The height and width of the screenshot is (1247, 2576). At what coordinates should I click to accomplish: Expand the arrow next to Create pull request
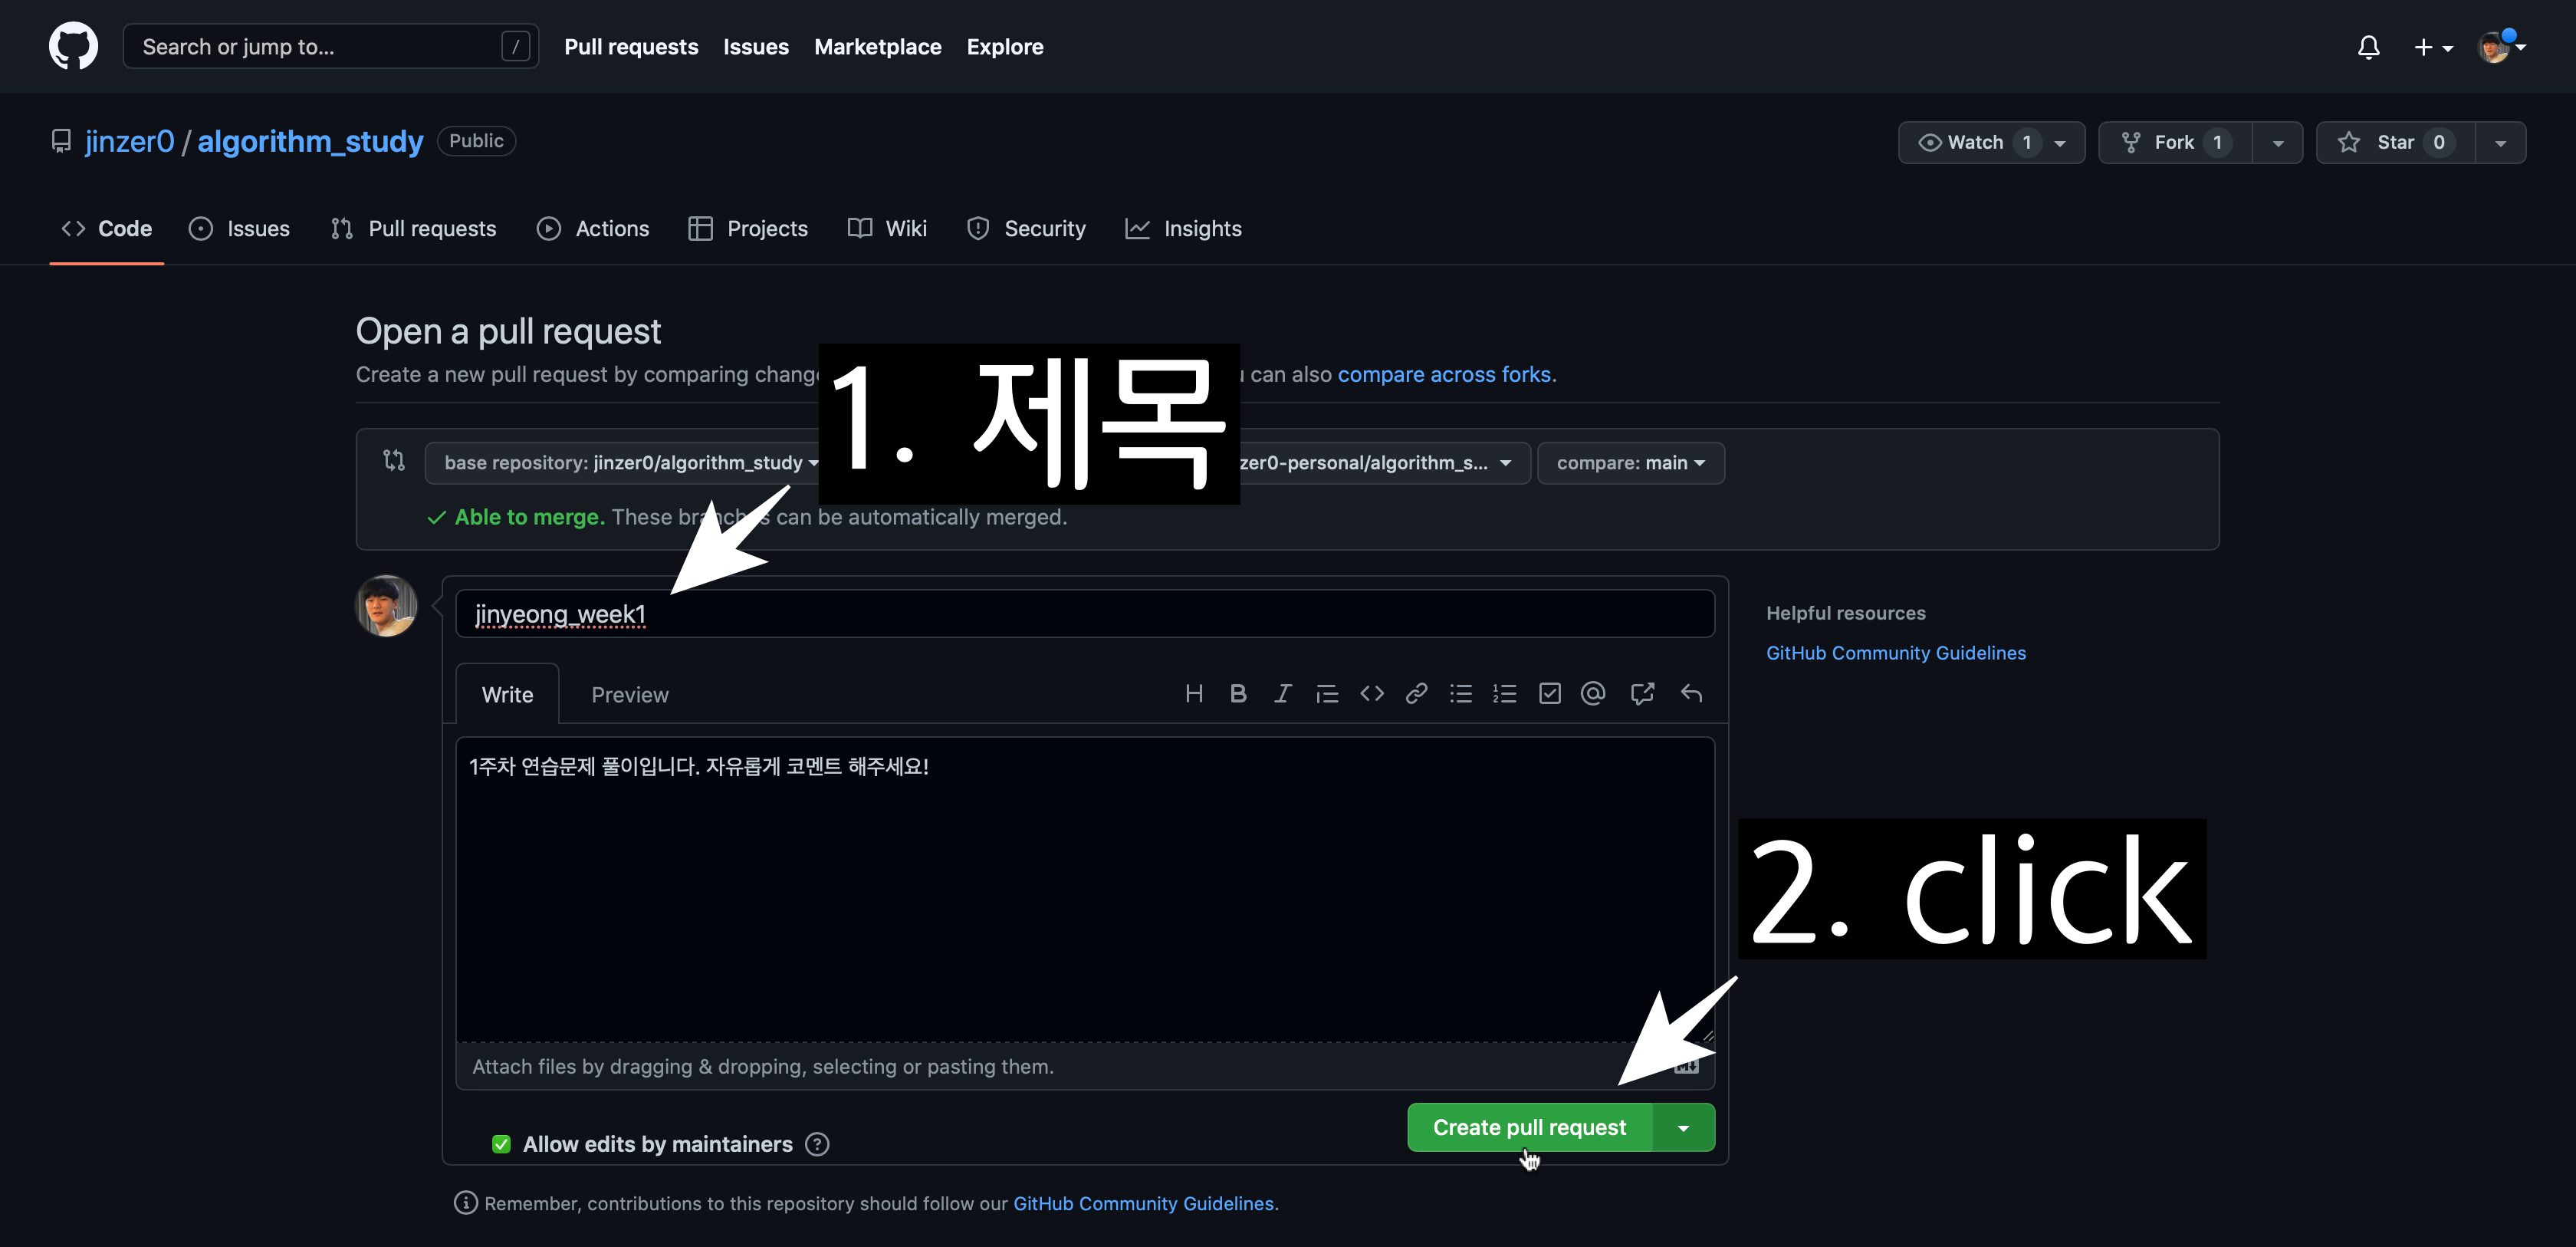pyautogui.click(x=1683, y=1128)
